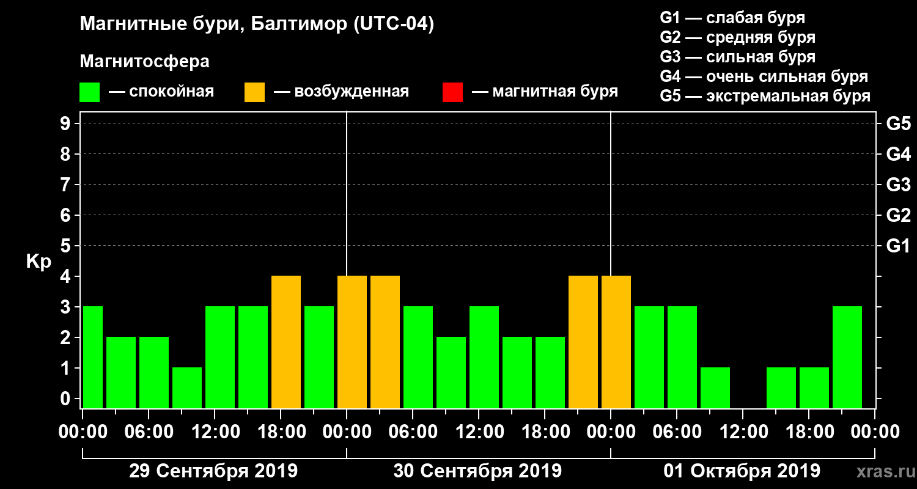Viewport: 917px width, 489px height.
Task: Click the green Kp 1 bar at 09:00 on 01 Октября
Action: 715,388
